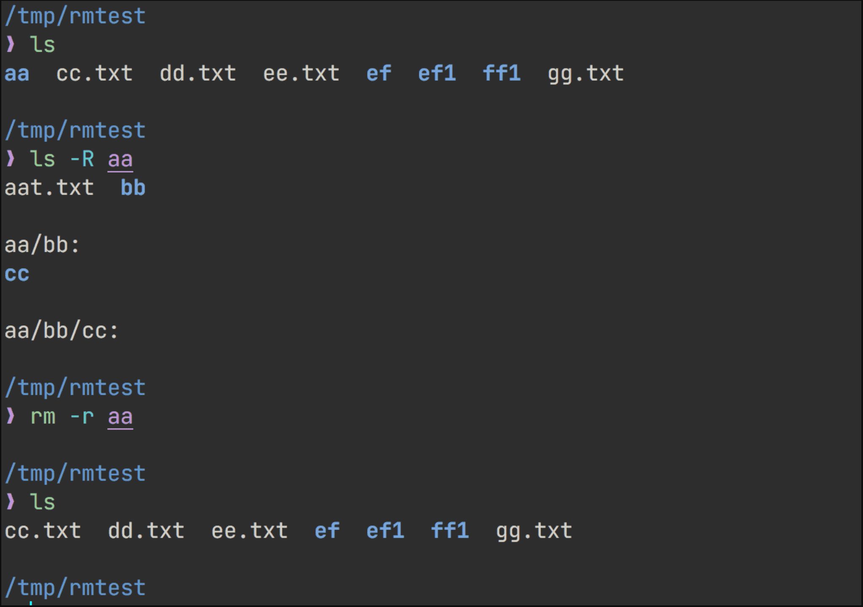Click the 'ef' directory in first listing
Viewport: 863px width, 607px height.
tap(378, 73)
